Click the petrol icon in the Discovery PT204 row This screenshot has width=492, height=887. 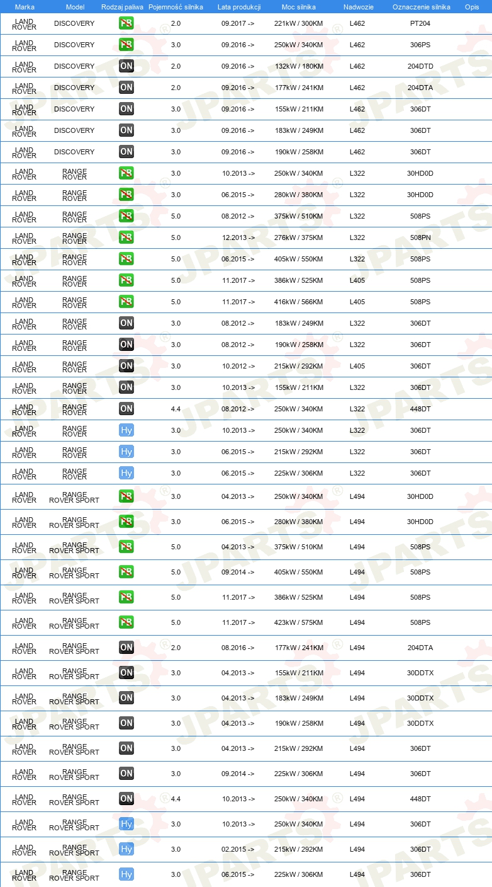pyautogui.click(x=126, y=23)
